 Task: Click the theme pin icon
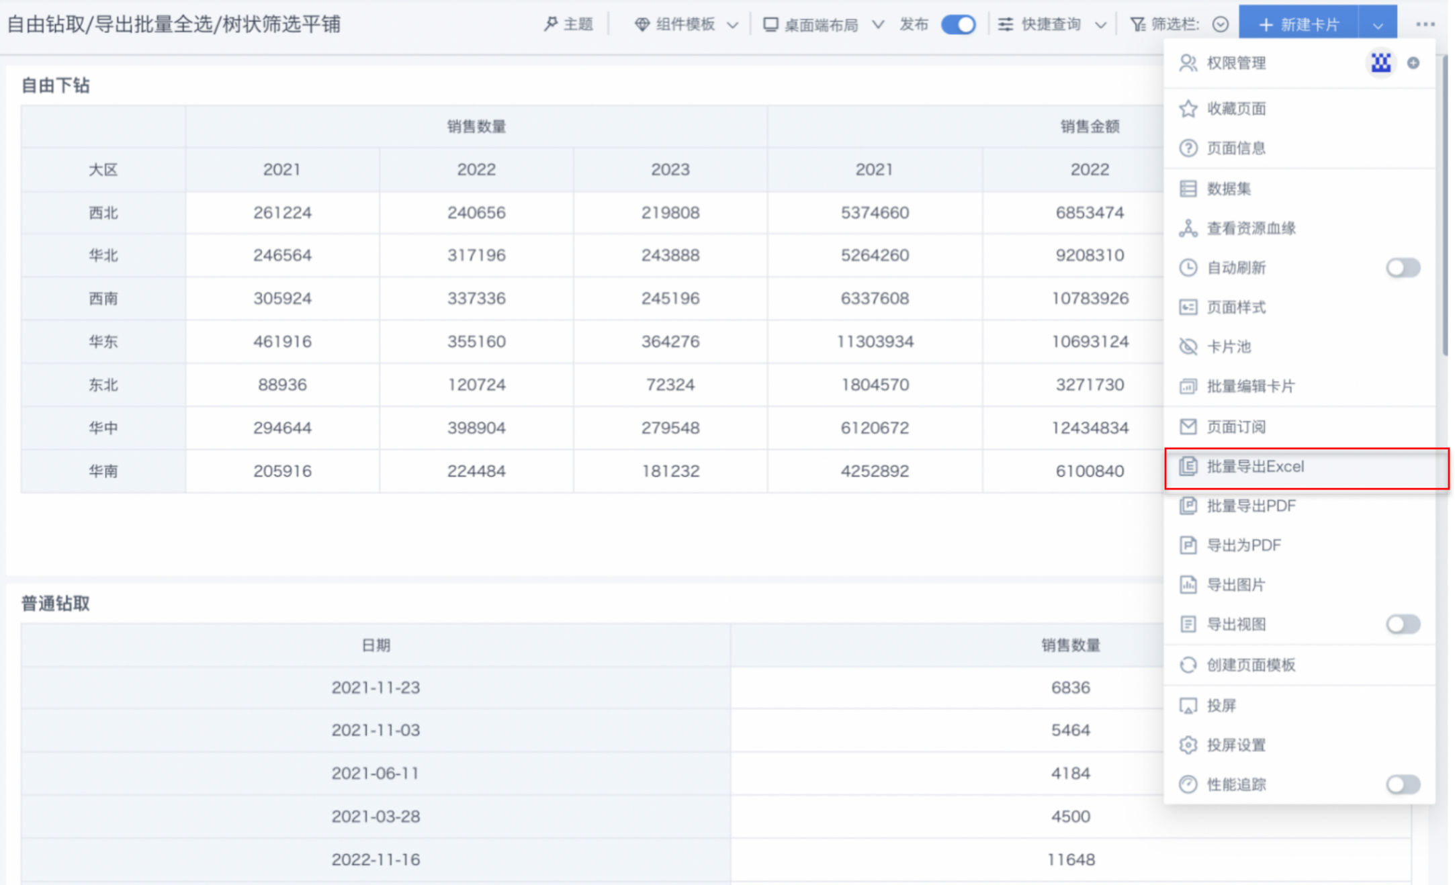pos(550,25)
